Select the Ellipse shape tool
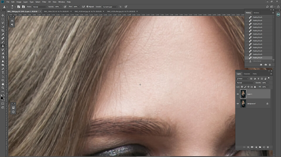This screenshot has width=281, height=157. (x=3, y=80)
